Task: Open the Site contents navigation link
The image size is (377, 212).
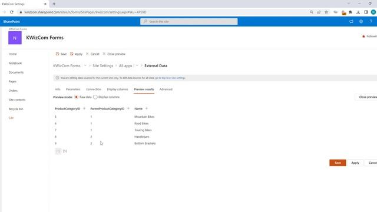Action: [x=17, y=100]
